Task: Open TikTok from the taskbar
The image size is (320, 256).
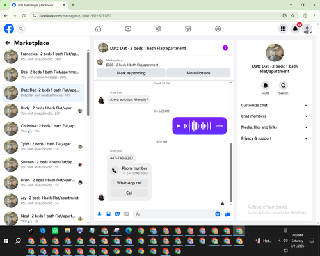Action: (31, 230)
